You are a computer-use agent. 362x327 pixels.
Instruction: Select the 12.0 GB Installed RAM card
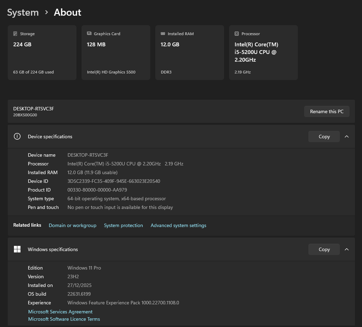pyautogui.click(x=190, y=53)
